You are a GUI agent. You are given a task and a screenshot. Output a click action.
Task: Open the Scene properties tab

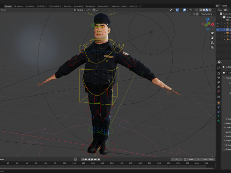coord(218,87)
